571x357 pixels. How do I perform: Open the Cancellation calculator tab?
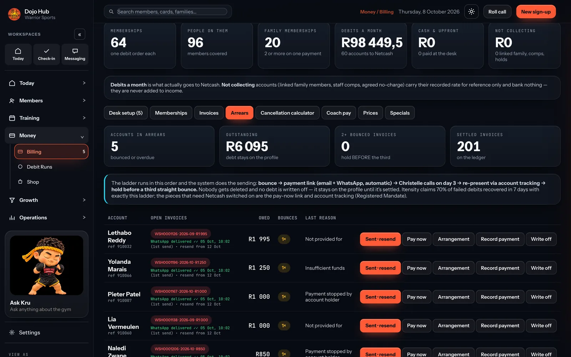click(287, 113)
